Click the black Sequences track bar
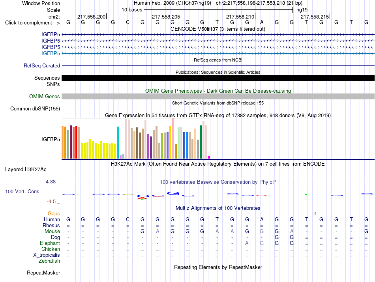 (x=218, y=78)
